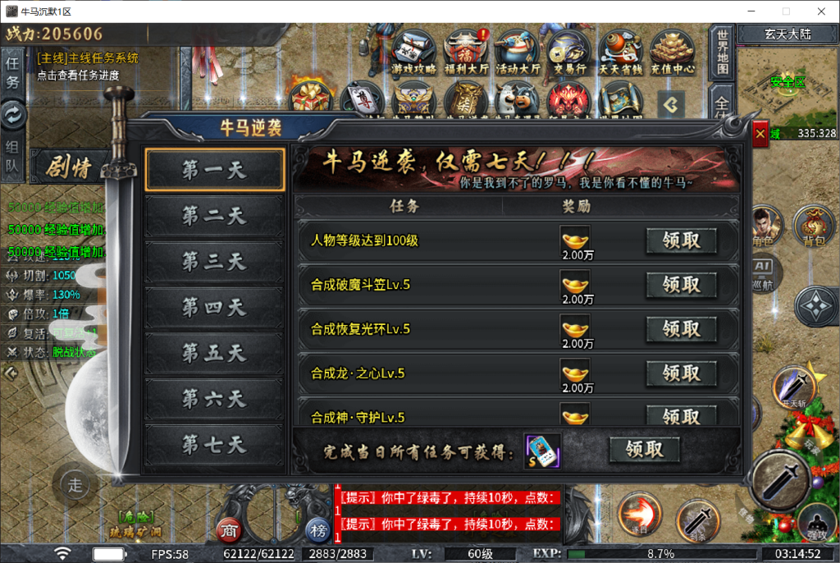Open the 榜 ranking round icon

coord(318,530)
